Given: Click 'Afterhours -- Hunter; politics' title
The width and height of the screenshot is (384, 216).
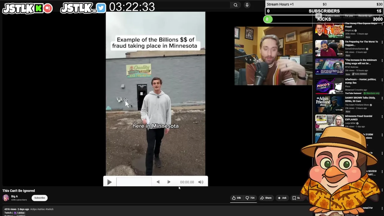Looking at the screenshot, I should [360, 81].
